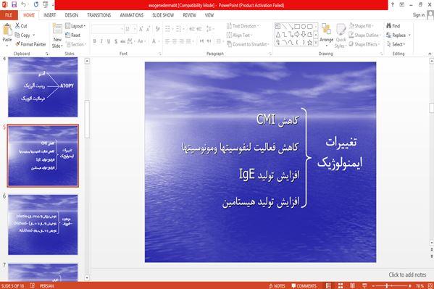Screen dimensions: 434x289
Task: Start Slide Show from status bar icon
Action: (364, 285)
